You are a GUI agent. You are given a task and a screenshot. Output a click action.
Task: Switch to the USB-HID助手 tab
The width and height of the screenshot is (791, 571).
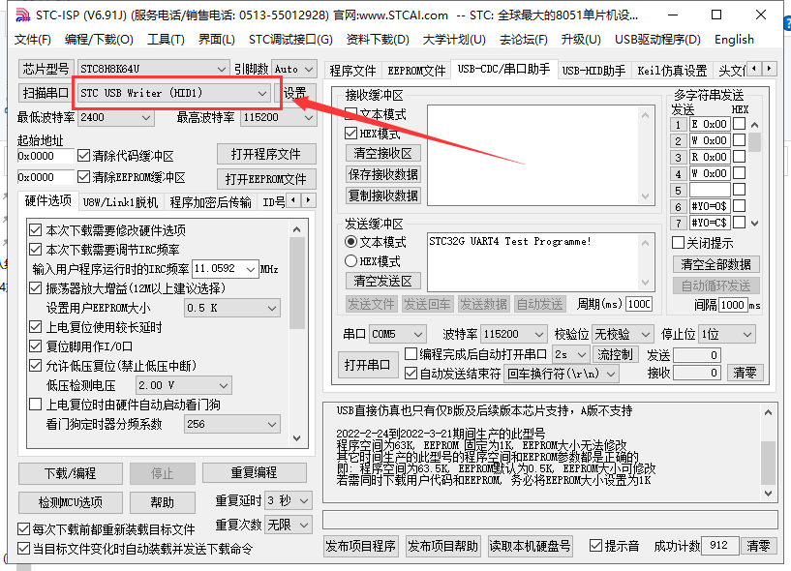tap(593, 71)
